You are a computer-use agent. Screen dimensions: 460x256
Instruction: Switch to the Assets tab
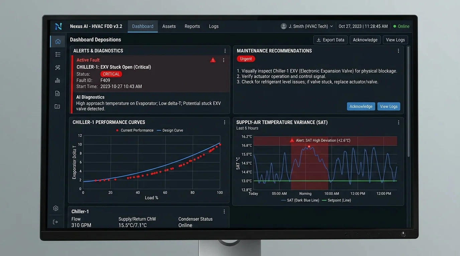(169, 26)
